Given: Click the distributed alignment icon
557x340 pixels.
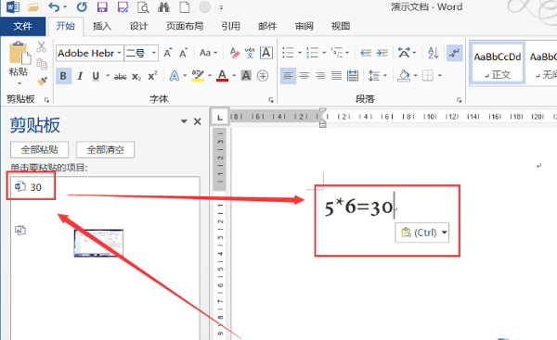Looking at the screenshot, I should (353, 76).
